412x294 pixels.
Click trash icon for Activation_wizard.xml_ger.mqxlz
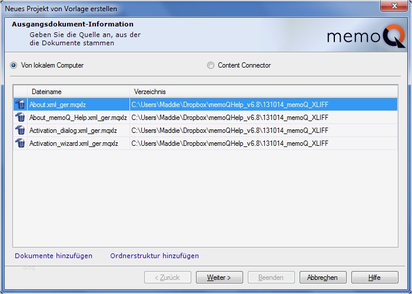tap(20, 143)
